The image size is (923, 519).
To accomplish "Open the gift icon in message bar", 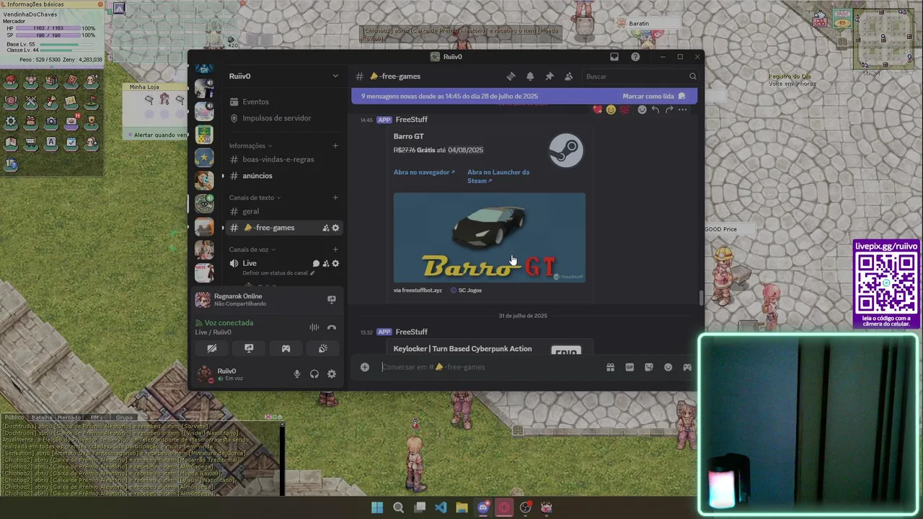I will [x=610, y=367].
